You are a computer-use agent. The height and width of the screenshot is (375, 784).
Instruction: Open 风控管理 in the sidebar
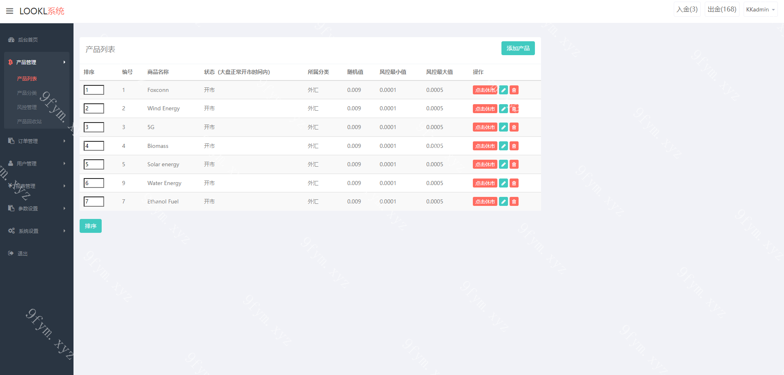pos(27,107)
